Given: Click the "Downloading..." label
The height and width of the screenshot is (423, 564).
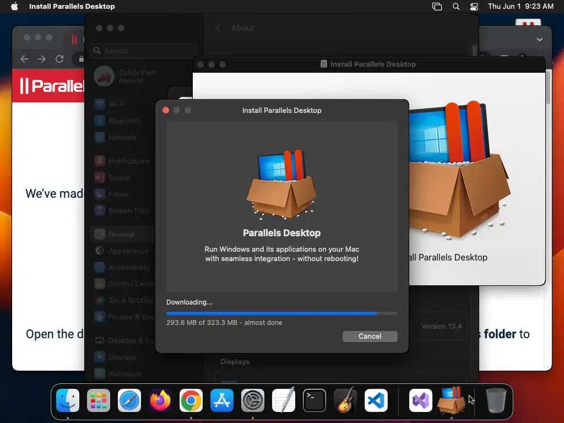Looking at the screenshot, I should (189, 302).
